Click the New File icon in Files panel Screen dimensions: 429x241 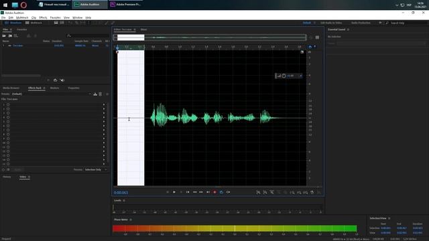point(16,35)
